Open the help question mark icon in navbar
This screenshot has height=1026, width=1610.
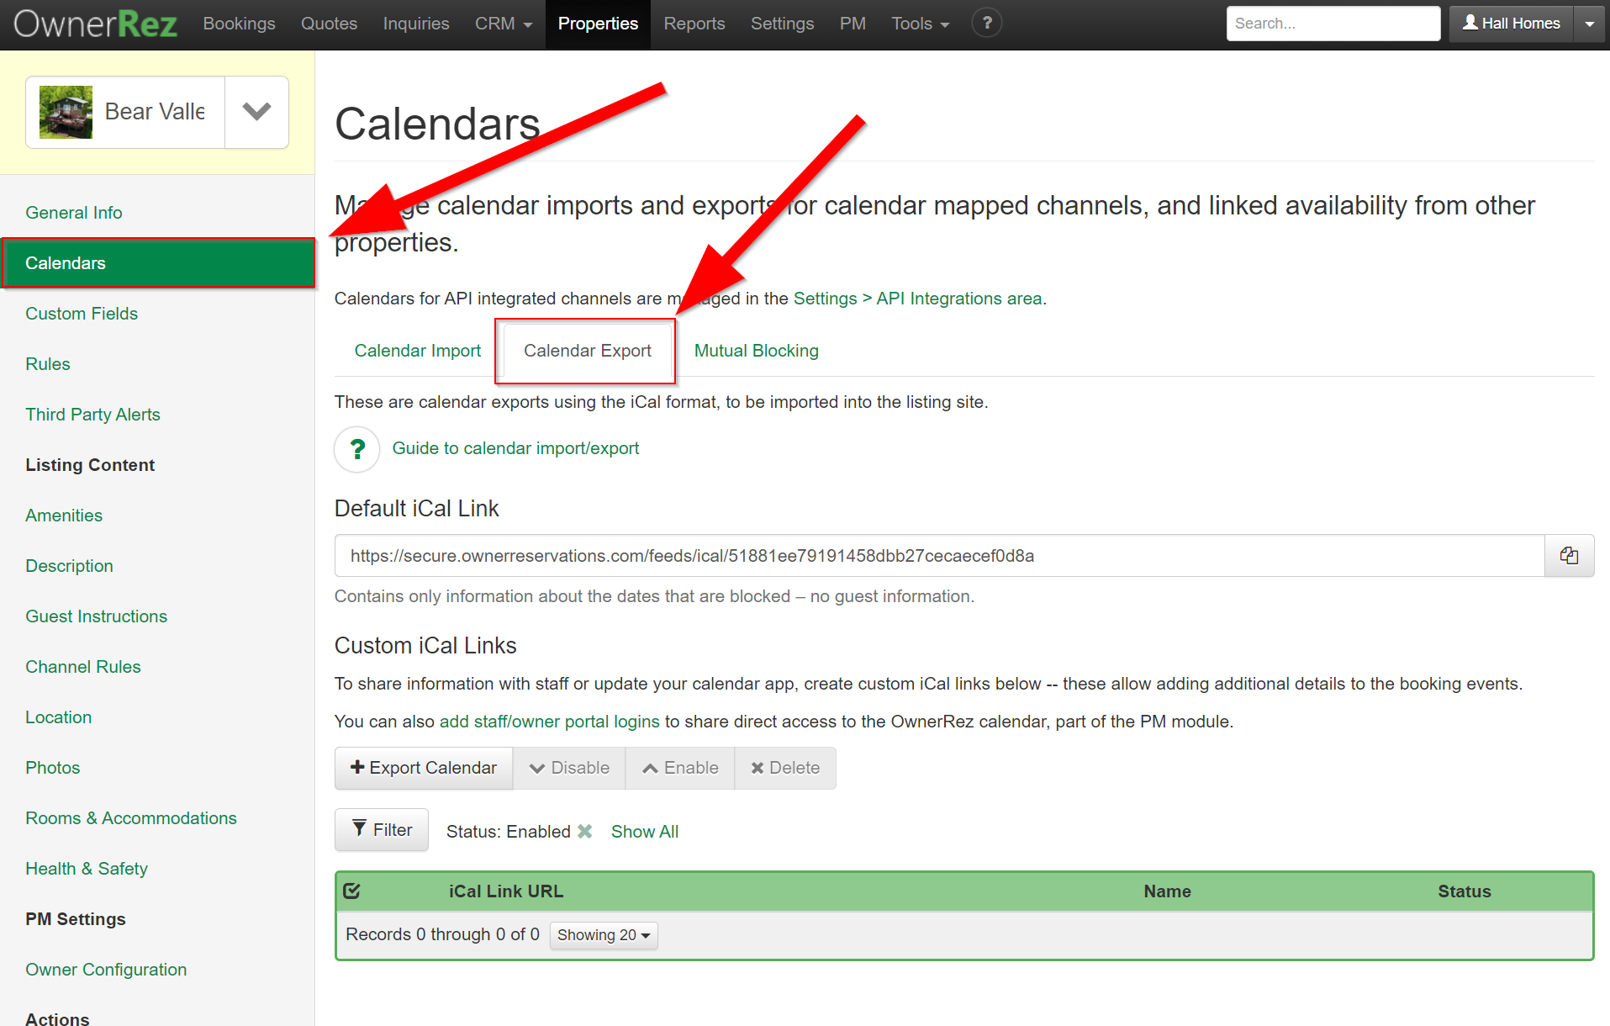click(987, 24)
